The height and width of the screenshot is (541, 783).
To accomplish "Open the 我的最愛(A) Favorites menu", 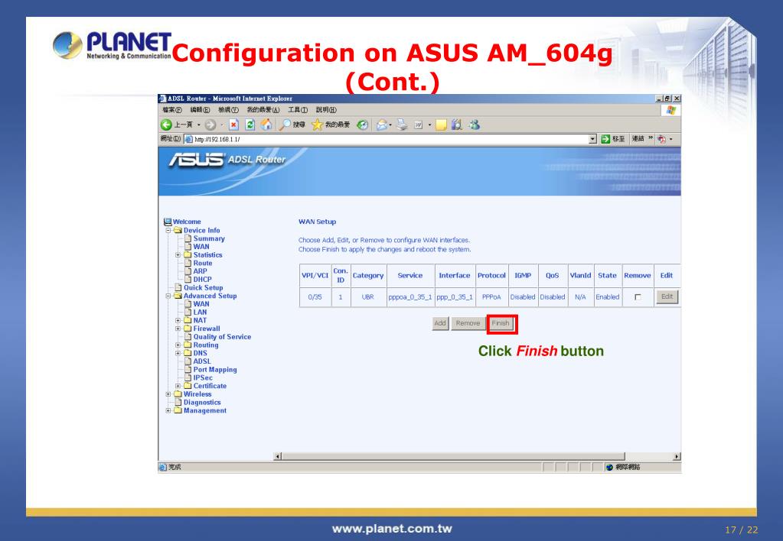I will (263, 110).
